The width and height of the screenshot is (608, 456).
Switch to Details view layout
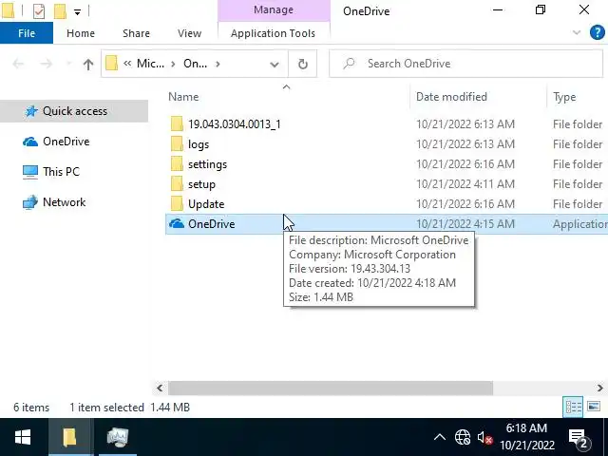(573, 408)
